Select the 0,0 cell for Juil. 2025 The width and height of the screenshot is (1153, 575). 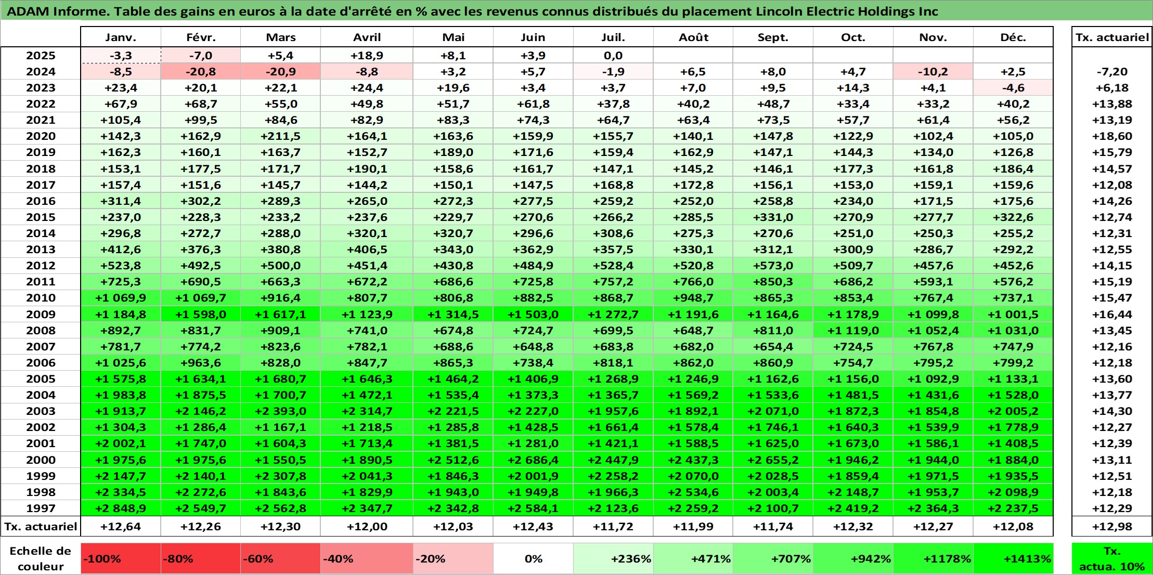(613, 56)
